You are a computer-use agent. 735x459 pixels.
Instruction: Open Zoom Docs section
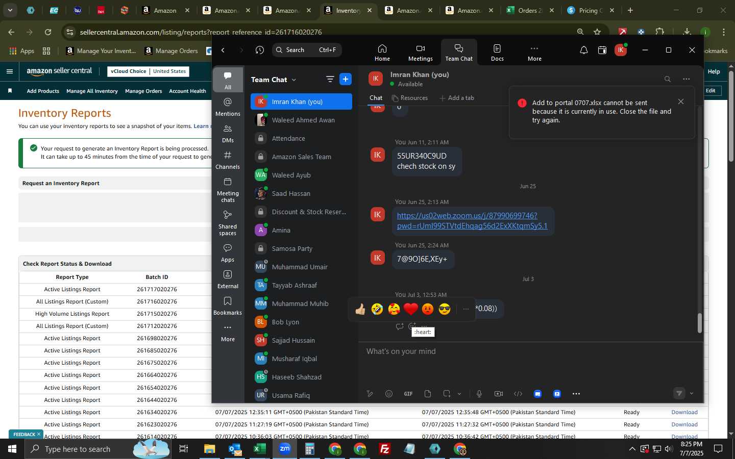point(497,53)
